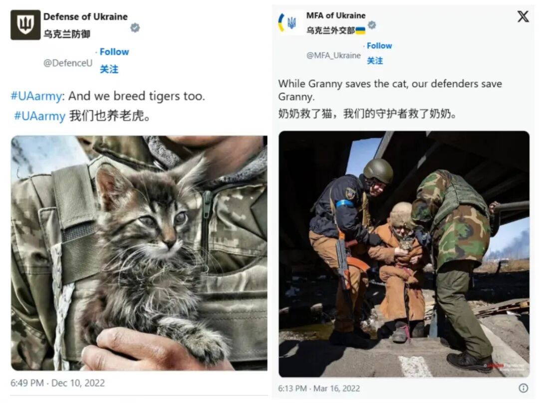Open Defense of Ukraine profile avatar

[25, 25]
